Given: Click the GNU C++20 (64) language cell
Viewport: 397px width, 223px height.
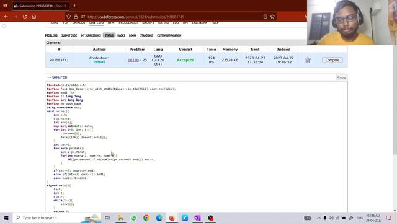Looking at the screenshot, I should click(x=158, y=60).
